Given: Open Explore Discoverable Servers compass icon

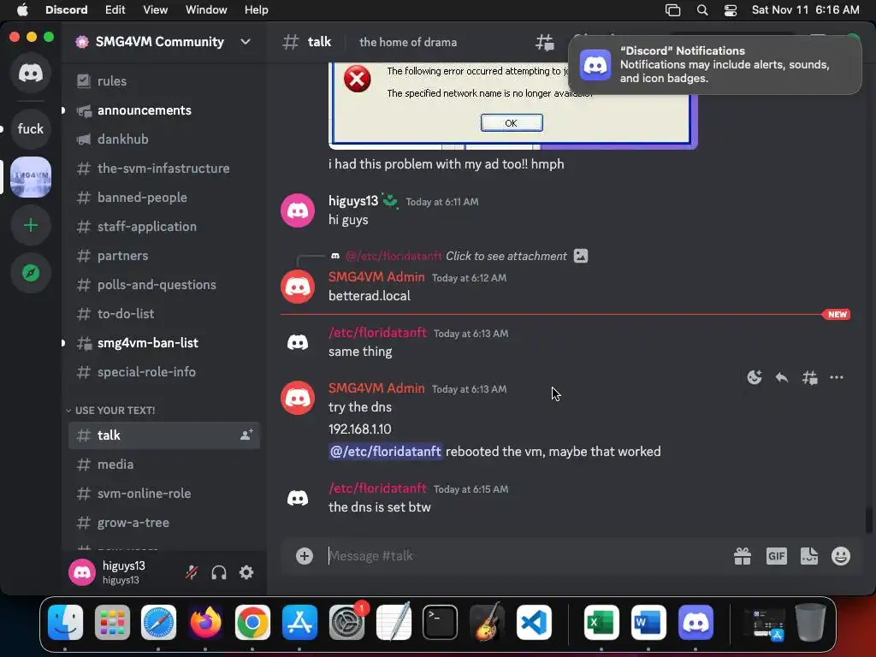Looking at the screenshot, I should [31, 273].
